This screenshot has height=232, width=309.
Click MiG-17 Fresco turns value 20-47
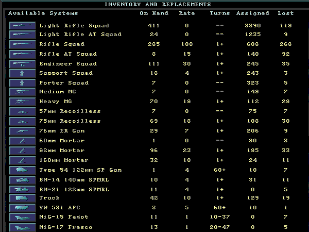(220, 227)
